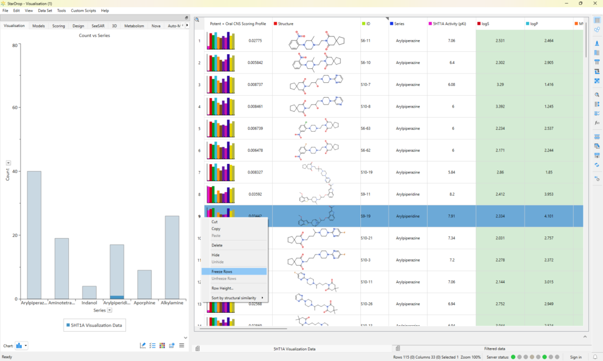Choose Row Height... from context menu
This screenshot has height=361, width=603.
(223, 288)
